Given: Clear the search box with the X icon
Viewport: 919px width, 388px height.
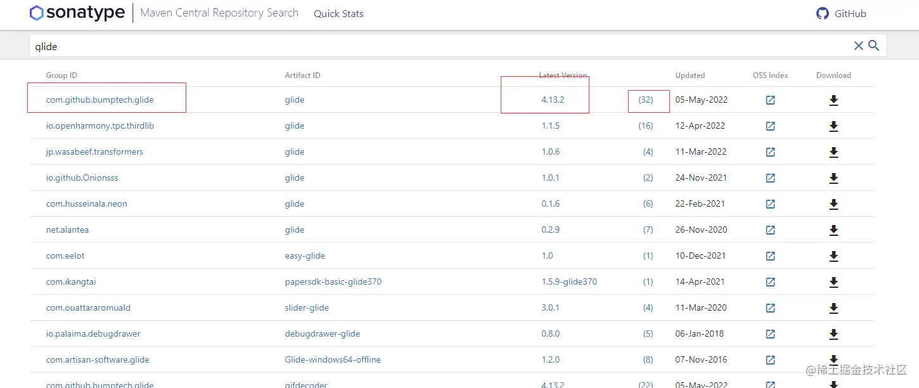Looking at the screenshot, I should click(x=859, y=46).
